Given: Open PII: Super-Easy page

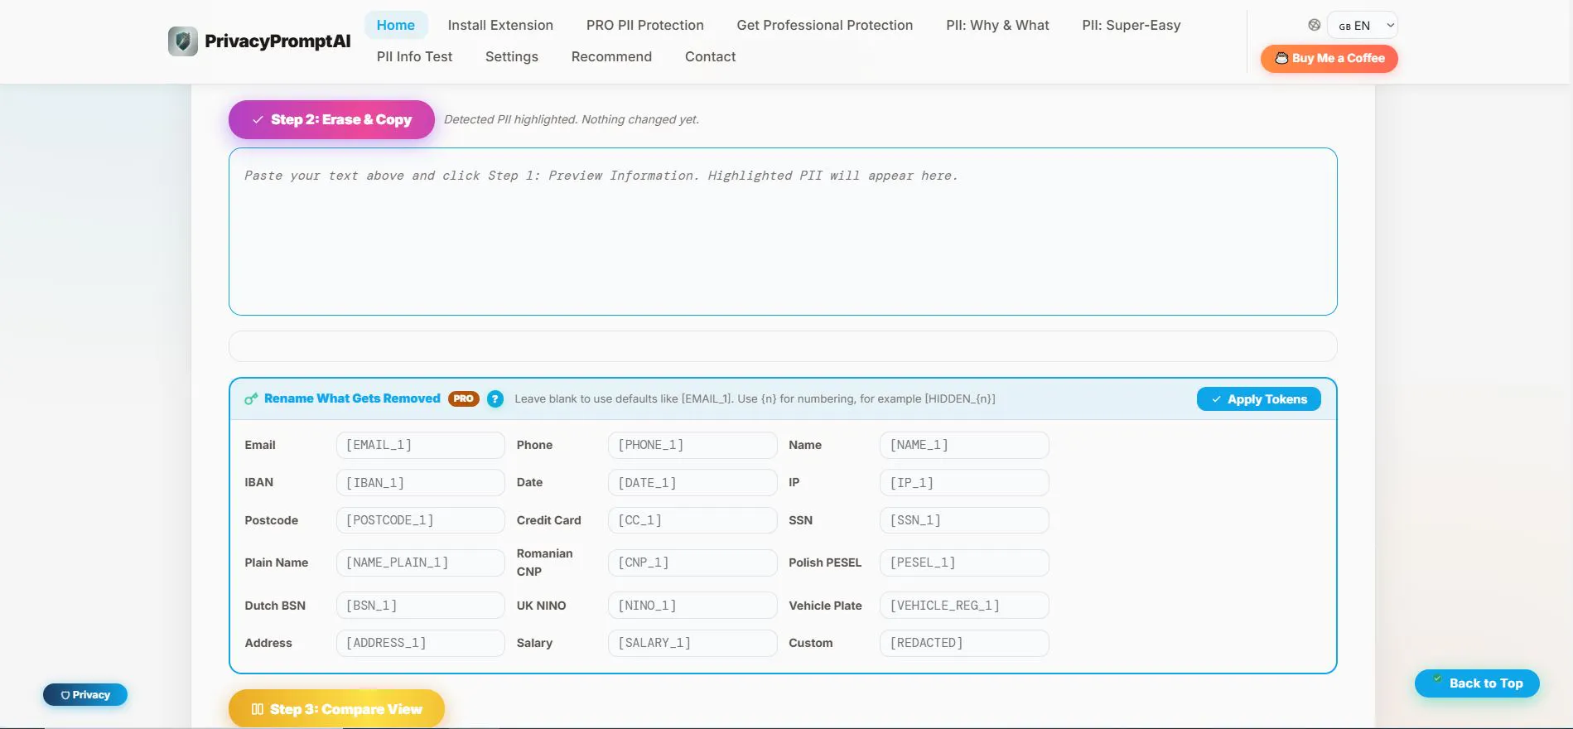Looking at the screenshot, I should click(1131, 25).
